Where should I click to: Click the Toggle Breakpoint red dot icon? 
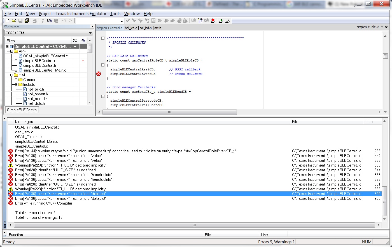213,21
